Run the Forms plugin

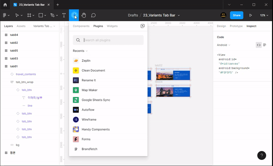pyautogui.click(x=108, y=139)
